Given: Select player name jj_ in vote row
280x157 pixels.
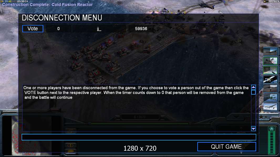Looking at the screenshot, I should [x=99, y=29].
